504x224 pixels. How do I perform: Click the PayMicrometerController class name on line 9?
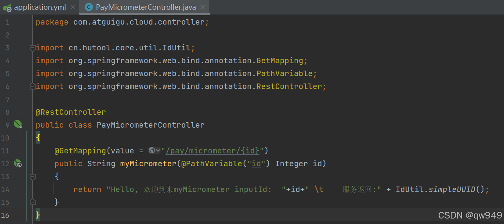point(151,125)
